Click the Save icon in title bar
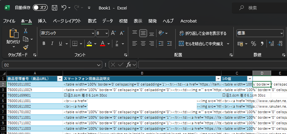The width and height of the screenshot is (287, 134). pos(54,8)
